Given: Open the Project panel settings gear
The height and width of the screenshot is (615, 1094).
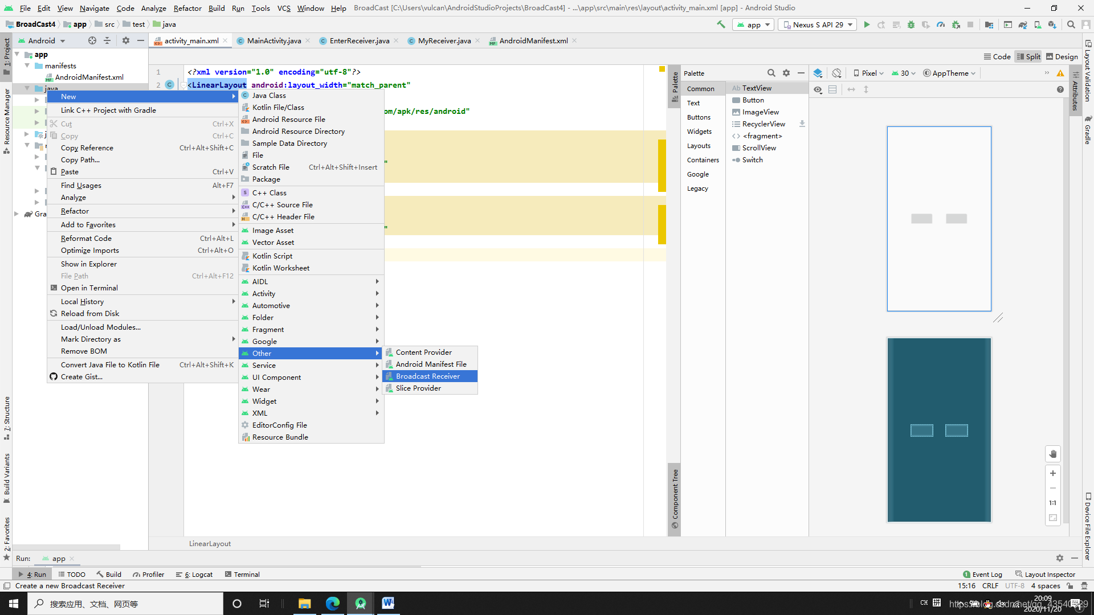Looking at the screenshot, I should pos(126,40).
